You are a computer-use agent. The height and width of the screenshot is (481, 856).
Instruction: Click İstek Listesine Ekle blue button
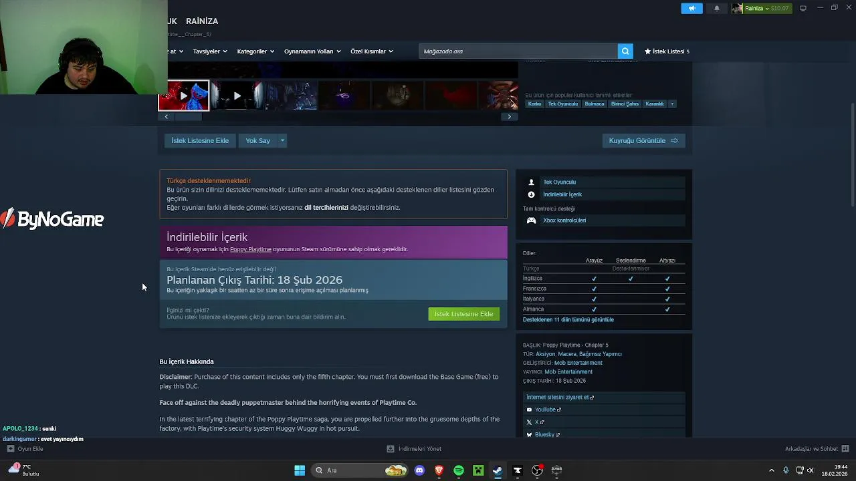pos(200,140)
